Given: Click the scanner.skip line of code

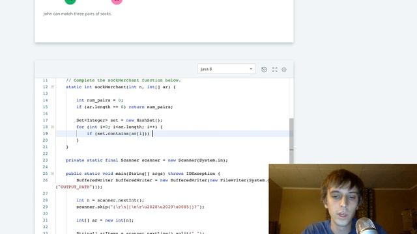Looking at the screenshot, I should click(x=140, y=207).
